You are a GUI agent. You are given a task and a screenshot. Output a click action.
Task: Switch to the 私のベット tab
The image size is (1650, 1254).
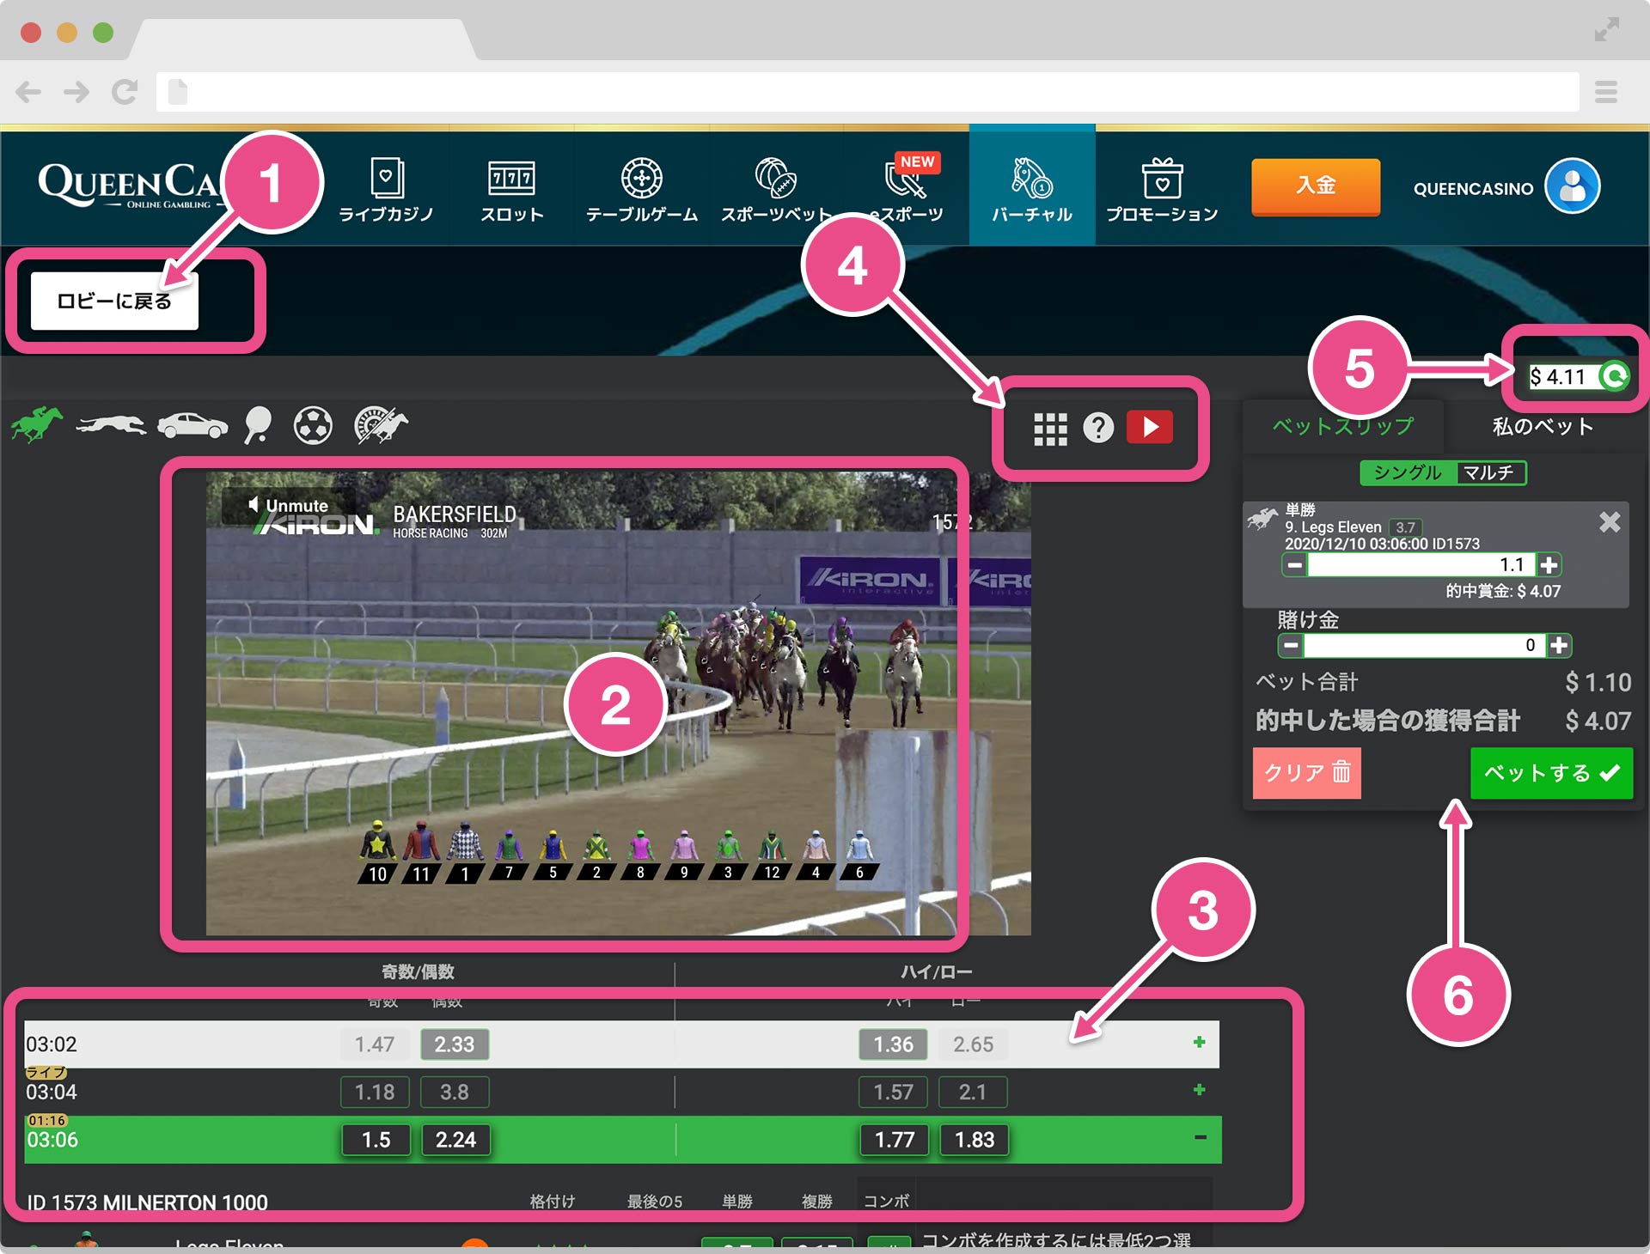point(1543,426)
